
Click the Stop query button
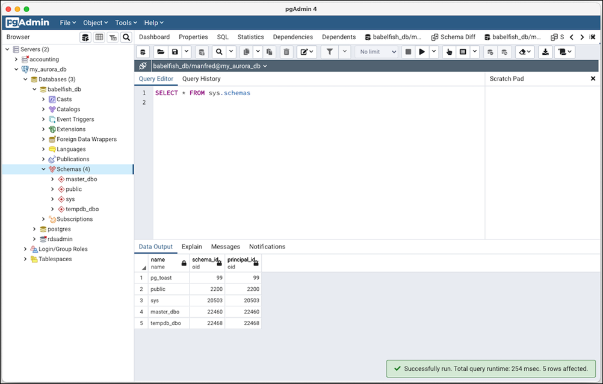(408, 52)
